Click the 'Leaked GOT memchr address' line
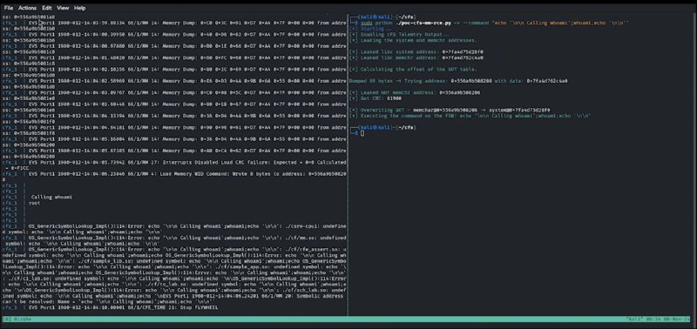The width and height of the screenshot is (697, 329). (x=415, y=93)
